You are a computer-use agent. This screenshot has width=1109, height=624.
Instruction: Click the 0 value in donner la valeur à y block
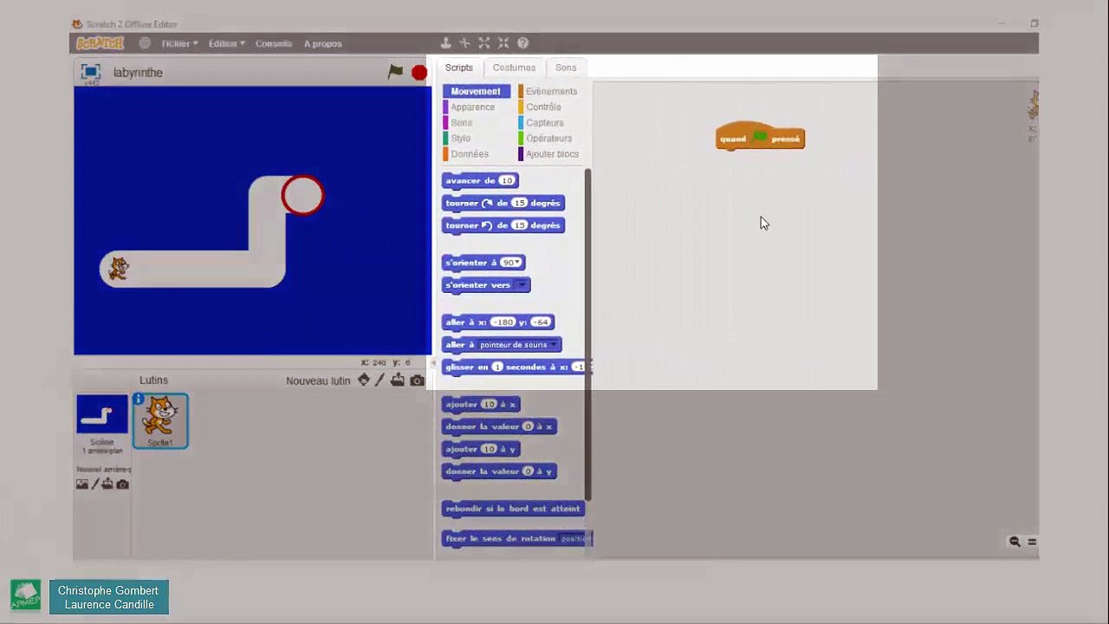(x=528, y=471)
